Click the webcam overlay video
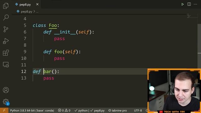 click(x=174, y=91)
